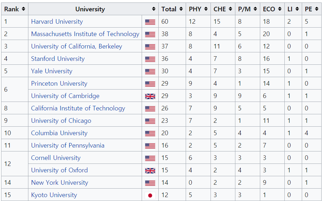Image resolution: width=322 pixels, height=201 pixels.
Task: Open the California Institute of Technology link
Action: (78, 108)
